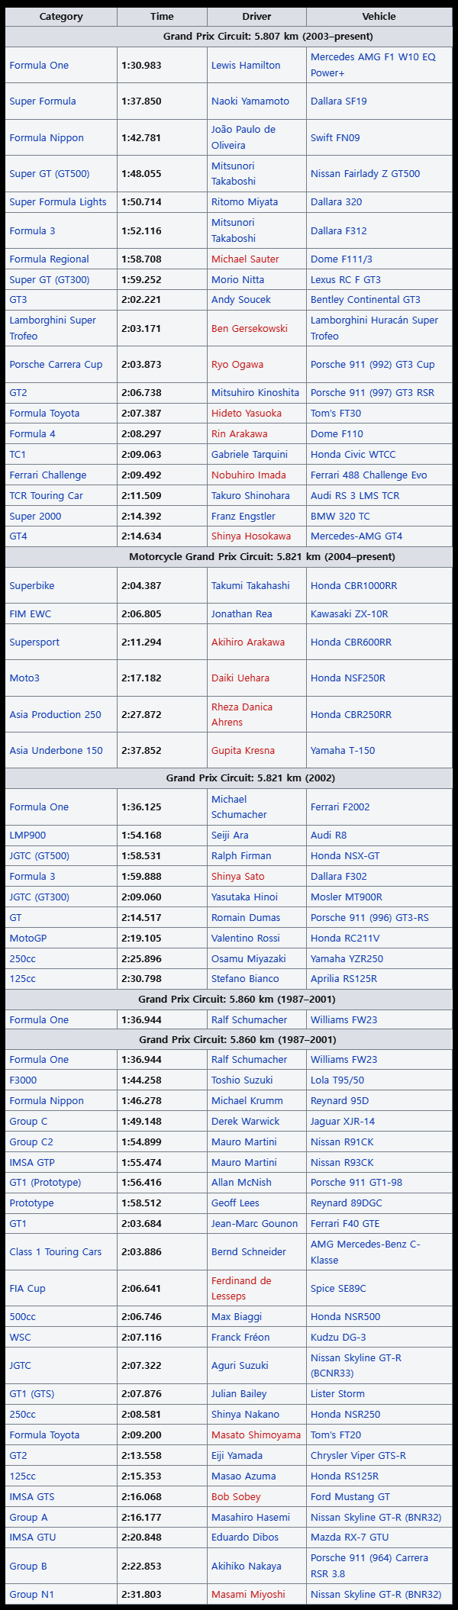The height and width of the screenshot is (1610, 458).
Task: Open the Lewis Hamilton driver link
Action: 246,66
